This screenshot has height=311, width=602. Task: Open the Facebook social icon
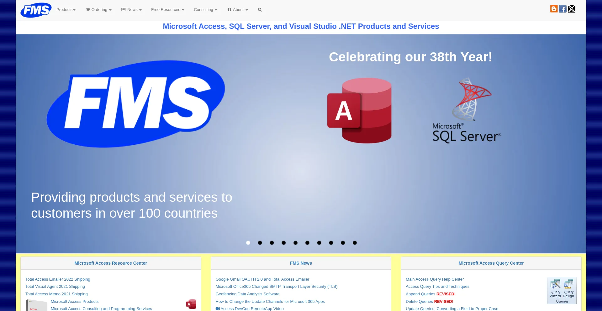562,9
